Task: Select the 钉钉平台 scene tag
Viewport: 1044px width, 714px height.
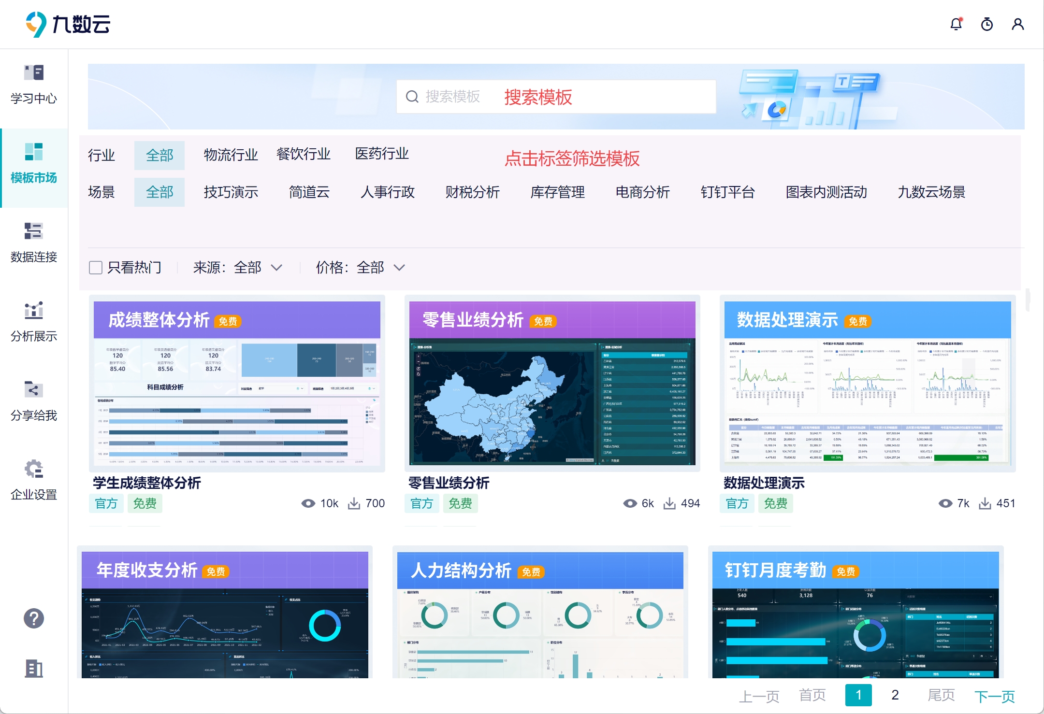Action: (x=727, y=192)
